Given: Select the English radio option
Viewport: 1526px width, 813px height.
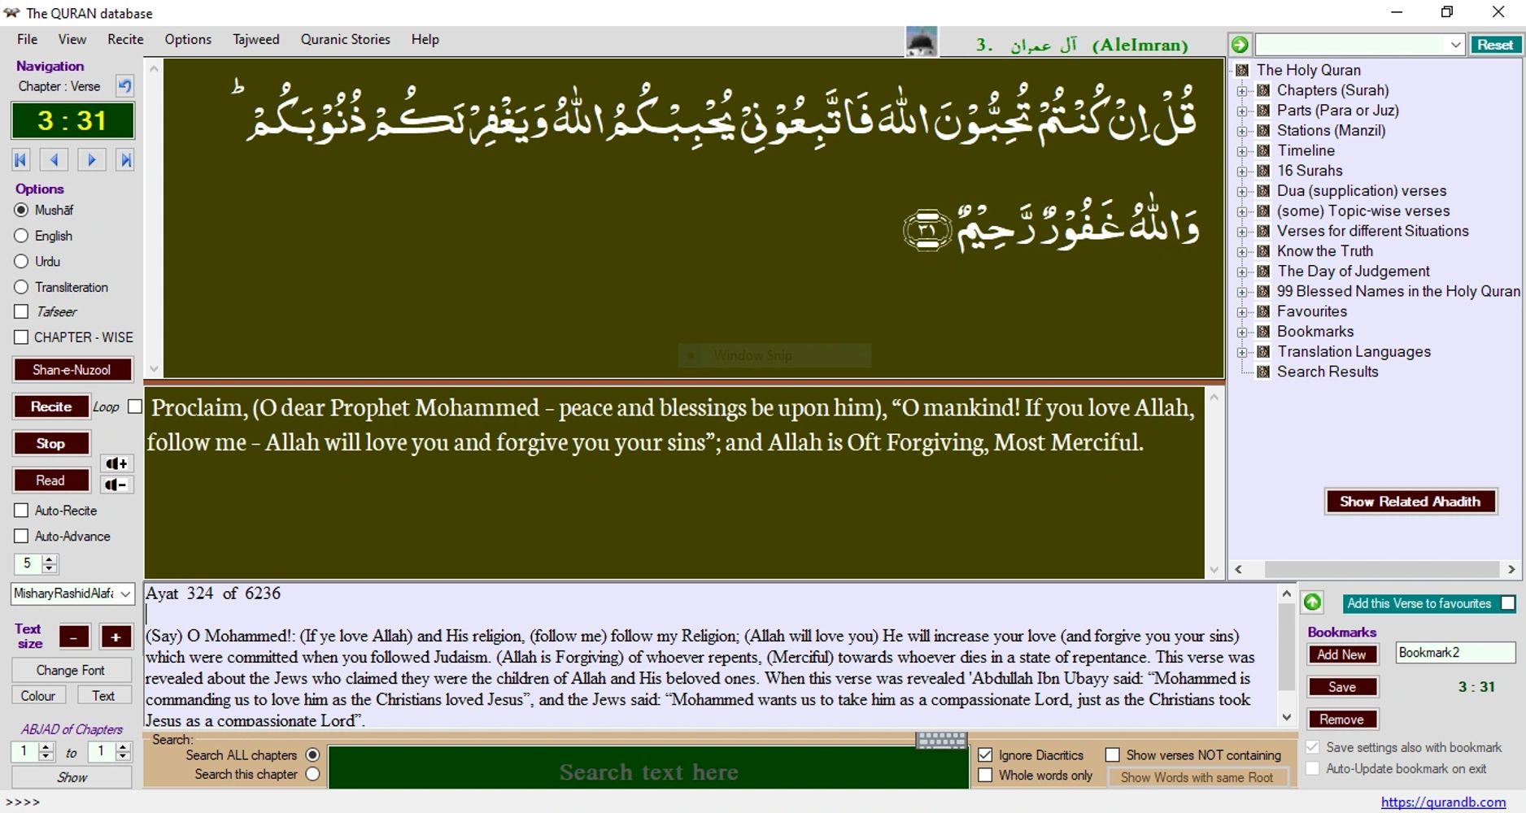Looking at the screenshot, I should pyautogui.click(x=21, y=236).
